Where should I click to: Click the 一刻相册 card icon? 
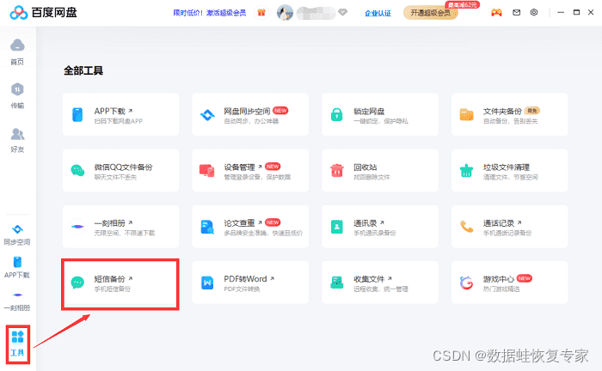click(77, 227)
